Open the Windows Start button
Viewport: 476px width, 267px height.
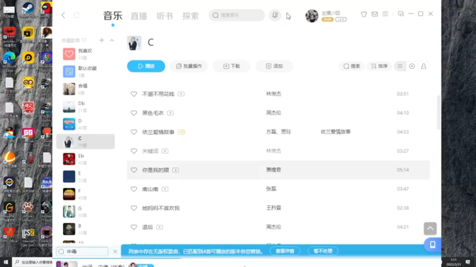[6, 262]
